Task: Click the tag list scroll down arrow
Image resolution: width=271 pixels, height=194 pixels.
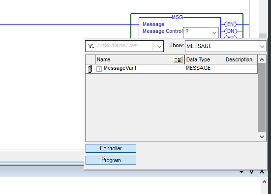Action: point(262,137)
